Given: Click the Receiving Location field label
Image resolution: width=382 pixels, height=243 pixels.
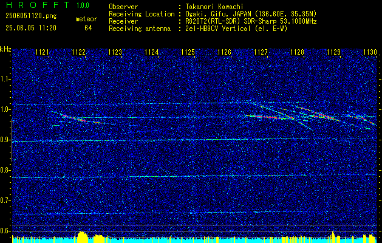Looking at the screenshot, I should (x=142, y=14).
